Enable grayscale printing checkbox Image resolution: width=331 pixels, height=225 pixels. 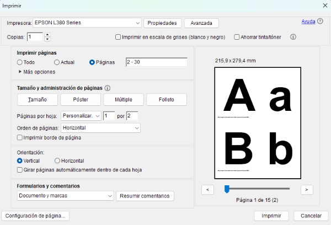[118, 37]
